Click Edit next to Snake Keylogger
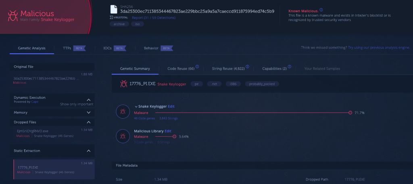Viewport: 413px width, 184px height. [171, 107]
